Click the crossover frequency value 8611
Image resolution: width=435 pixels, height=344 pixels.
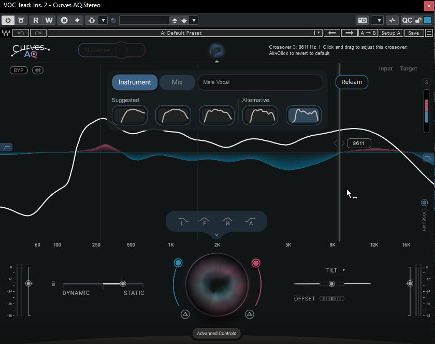pyautogui.click(x=359, y=144)
